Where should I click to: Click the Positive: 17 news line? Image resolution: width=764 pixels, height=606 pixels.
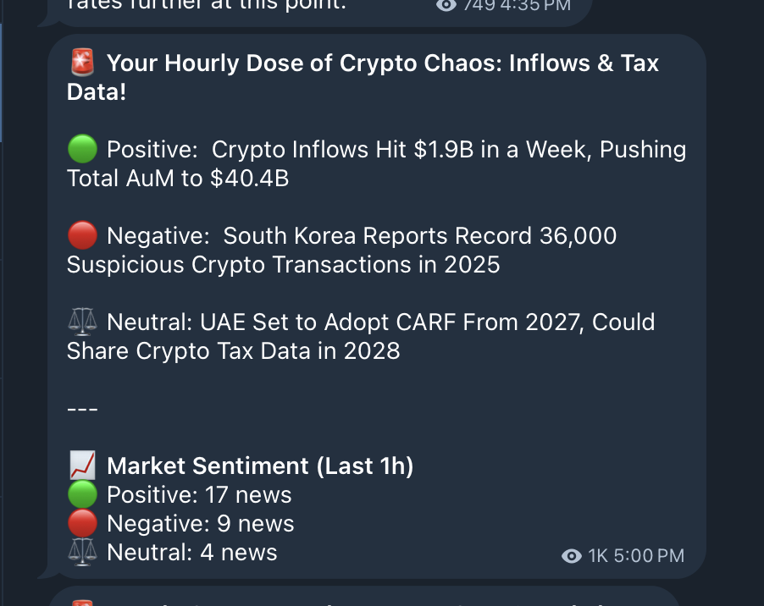coord(199,495)
